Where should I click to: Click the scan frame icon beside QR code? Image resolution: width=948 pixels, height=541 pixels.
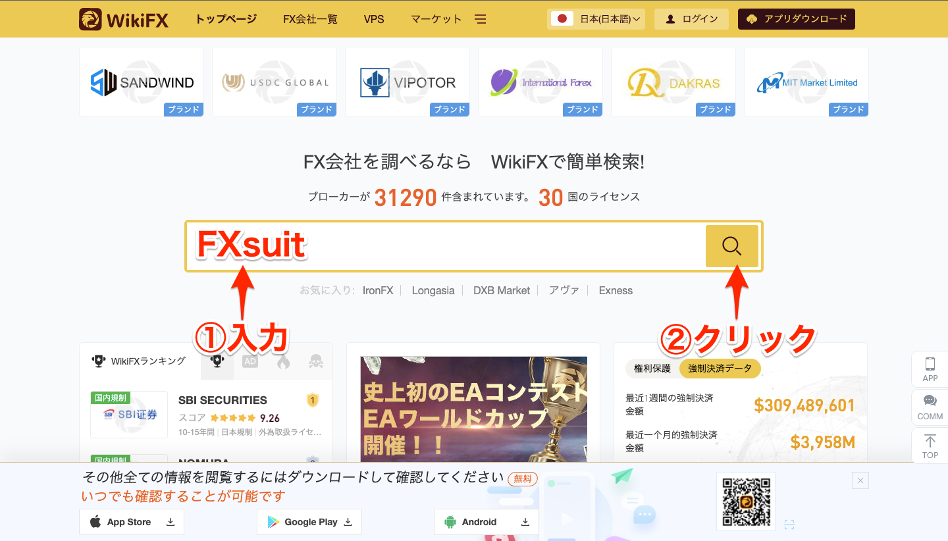pyautogui.click(x=789, y=525)
